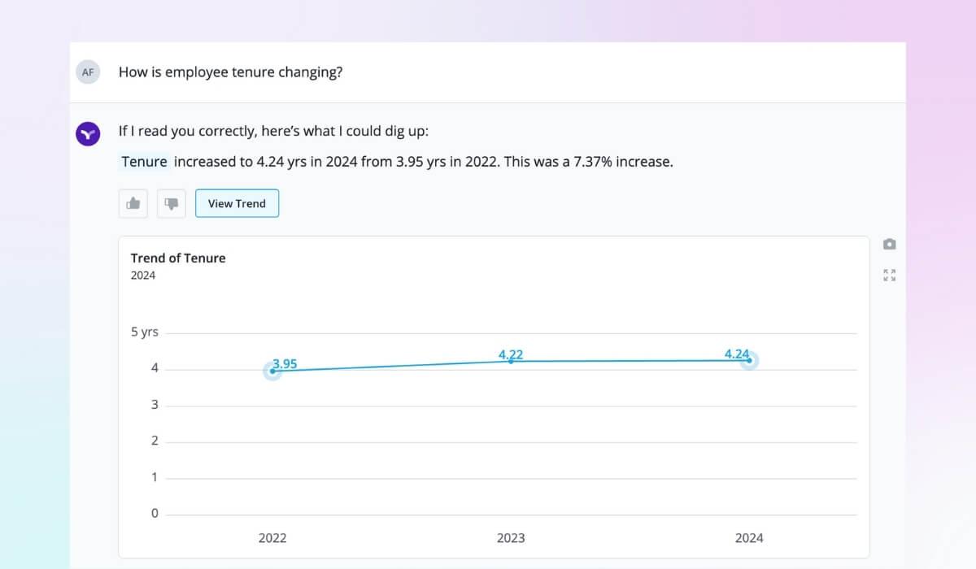The image size is (976, 569).
Task: Click the 2024 subtitle under the chart title
Action: [x=143, y=276]
